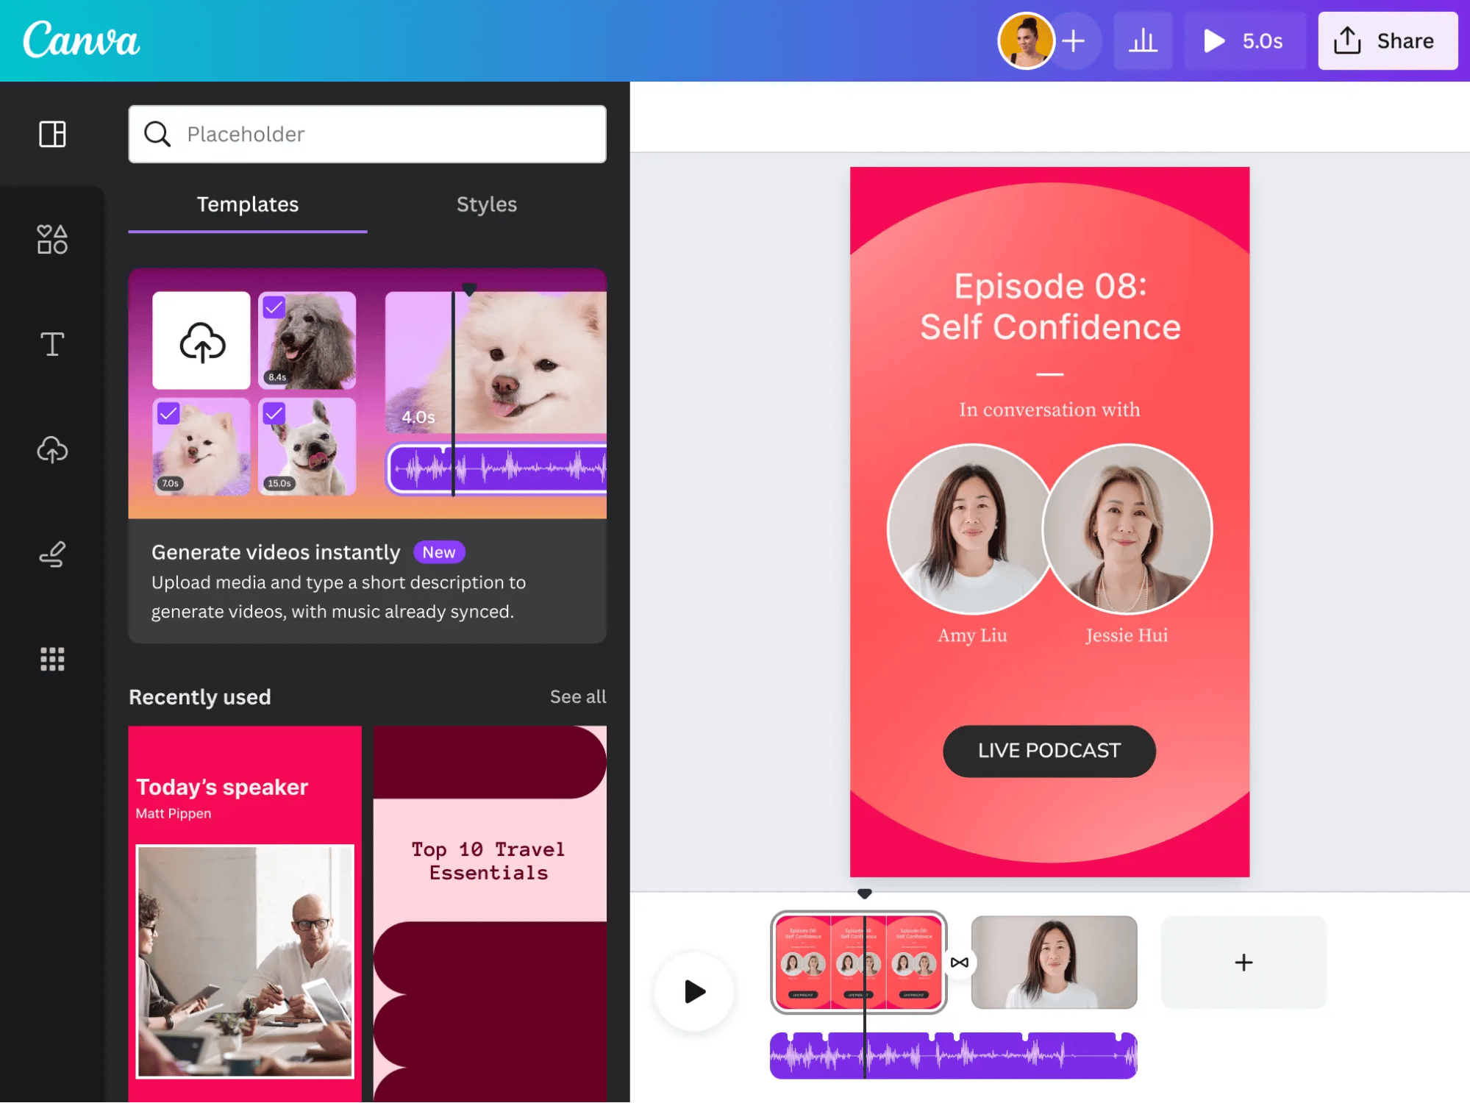
Task: Select the Upload/Cloud icon in sidebar
Action: coord(52,449)
